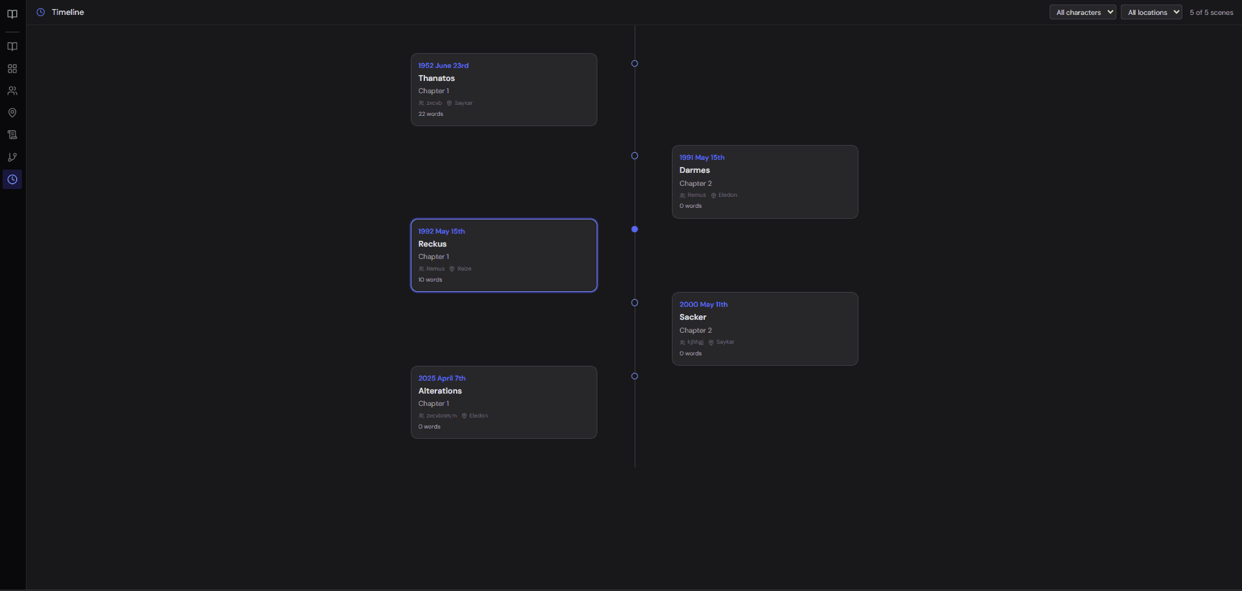Select the timeline marker for Sacker scene
The image size is (1242, 591).
(635, 303)
